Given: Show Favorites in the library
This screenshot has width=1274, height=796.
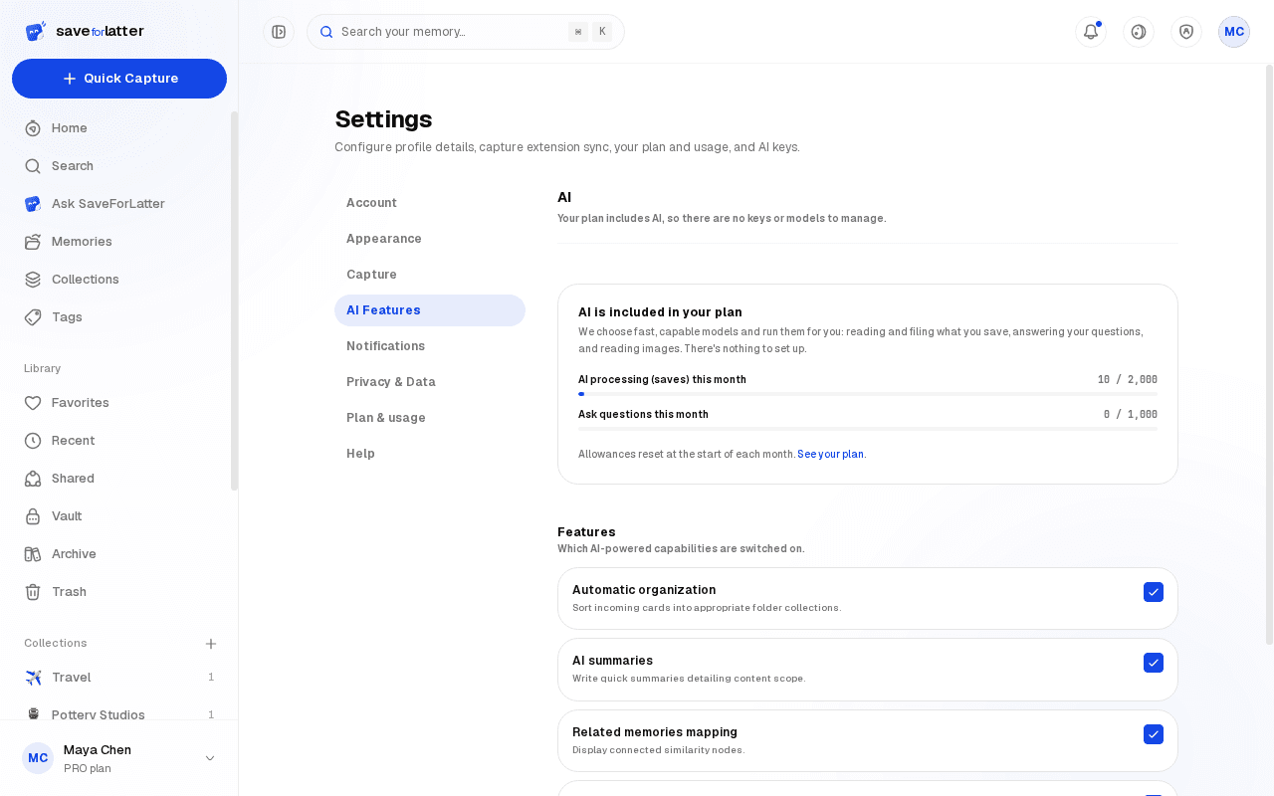Looking at the screenshot, I should pos(119,403).
